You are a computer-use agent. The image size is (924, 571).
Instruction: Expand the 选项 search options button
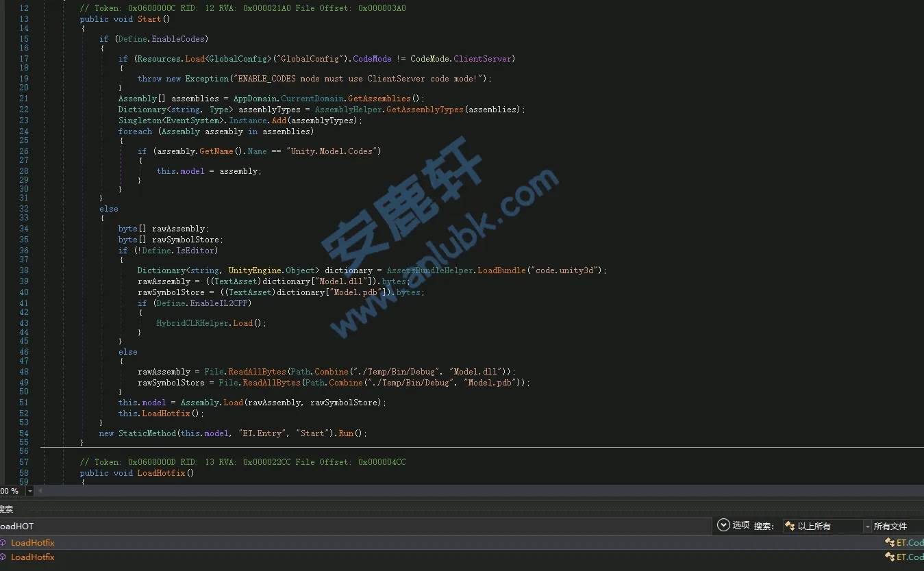pos(733,525)
